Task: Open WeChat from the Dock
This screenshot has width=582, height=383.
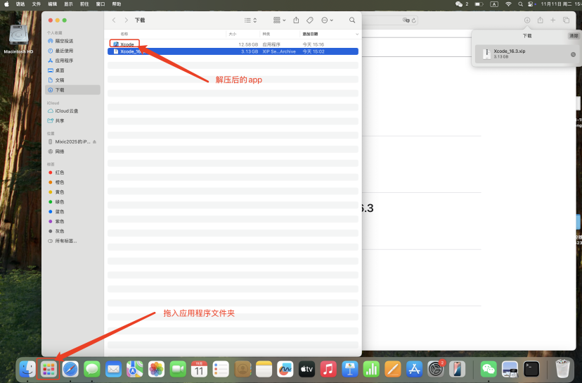Action: 489,369
